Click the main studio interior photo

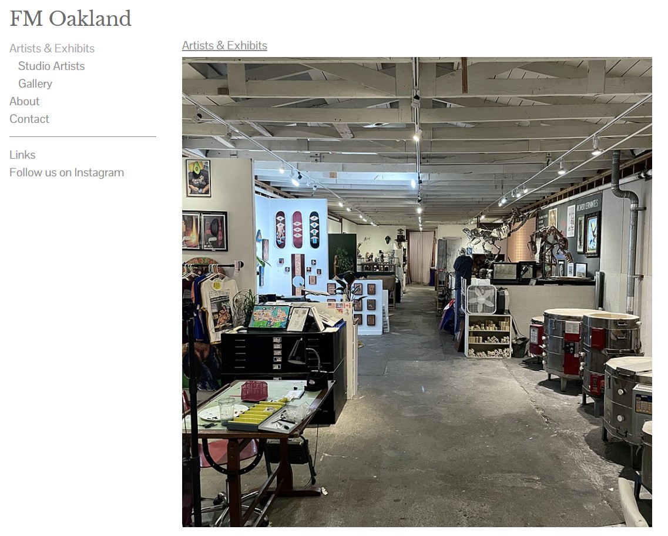417,292
